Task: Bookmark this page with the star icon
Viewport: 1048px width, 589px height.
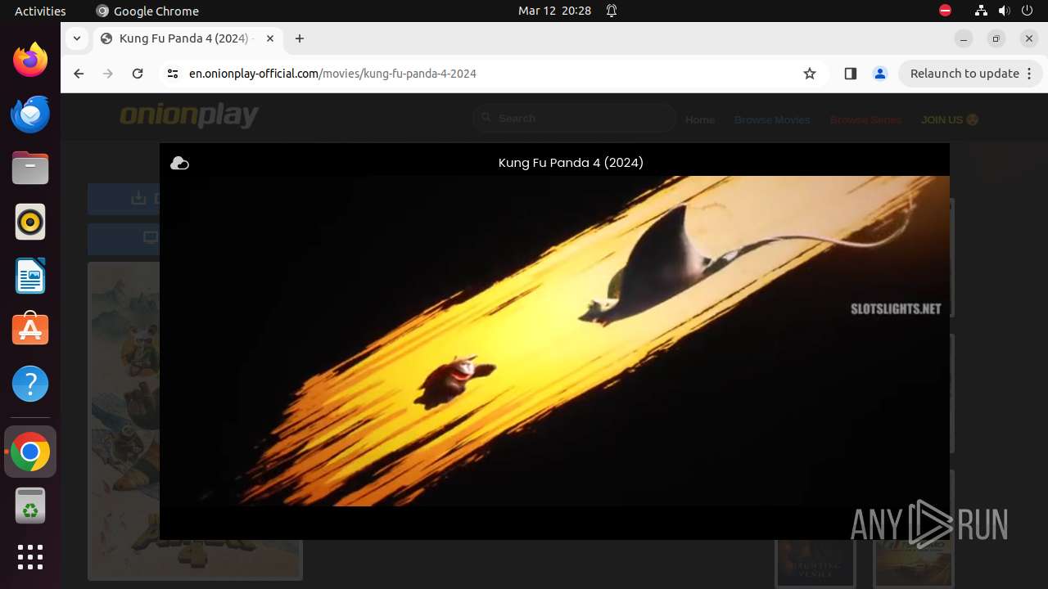Action: click(810, 74)
